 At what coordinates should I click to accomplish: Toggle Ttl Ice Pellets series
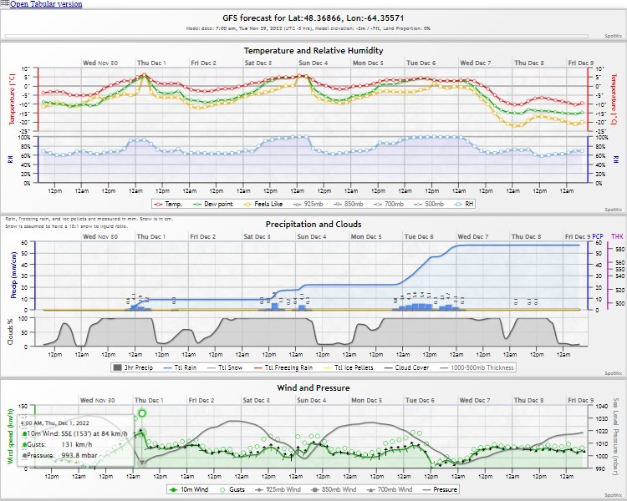click(x=349, y=367)
